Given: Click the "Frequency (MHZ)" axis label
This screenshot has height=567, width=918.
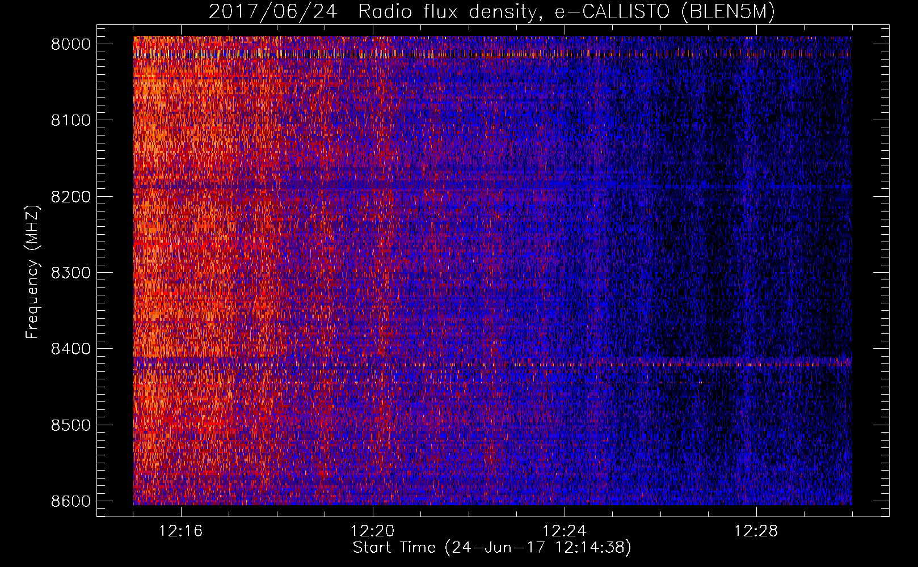Looking at the screenshot, I should (32, 272).
